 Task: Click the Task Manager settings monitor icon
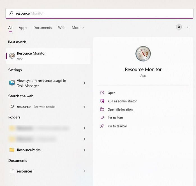tap(12, 83)
